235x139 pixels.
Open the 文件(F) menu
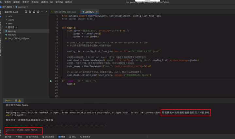(x=7, y=2)
